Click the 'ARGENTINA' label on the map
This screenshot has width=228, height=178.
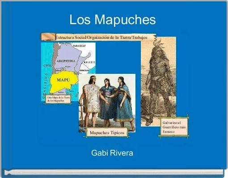pos(66,61)
